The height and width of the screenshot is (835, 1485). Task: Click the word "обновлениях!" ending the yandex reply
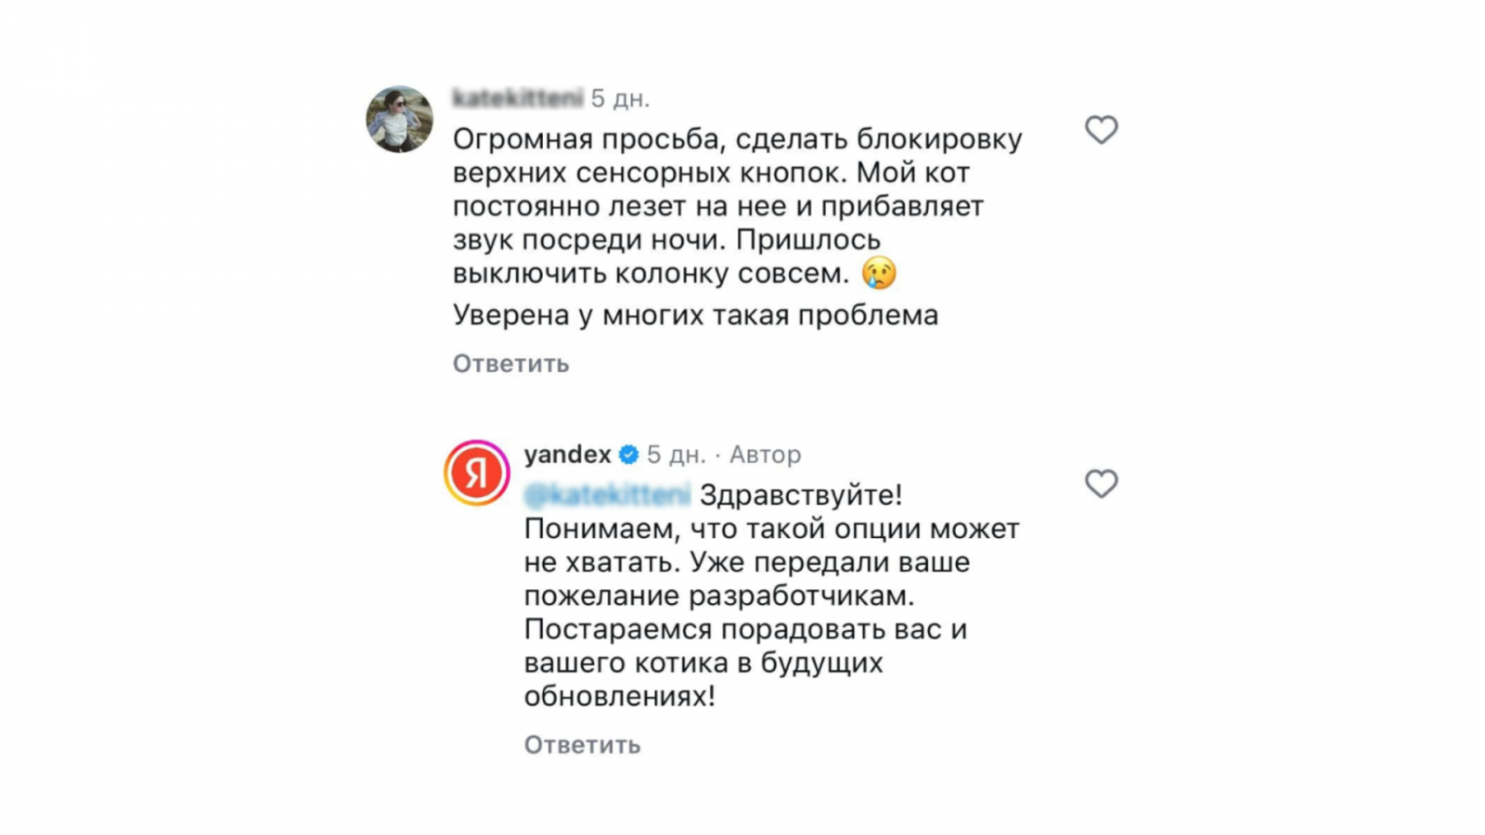click(x=619, y=696)
